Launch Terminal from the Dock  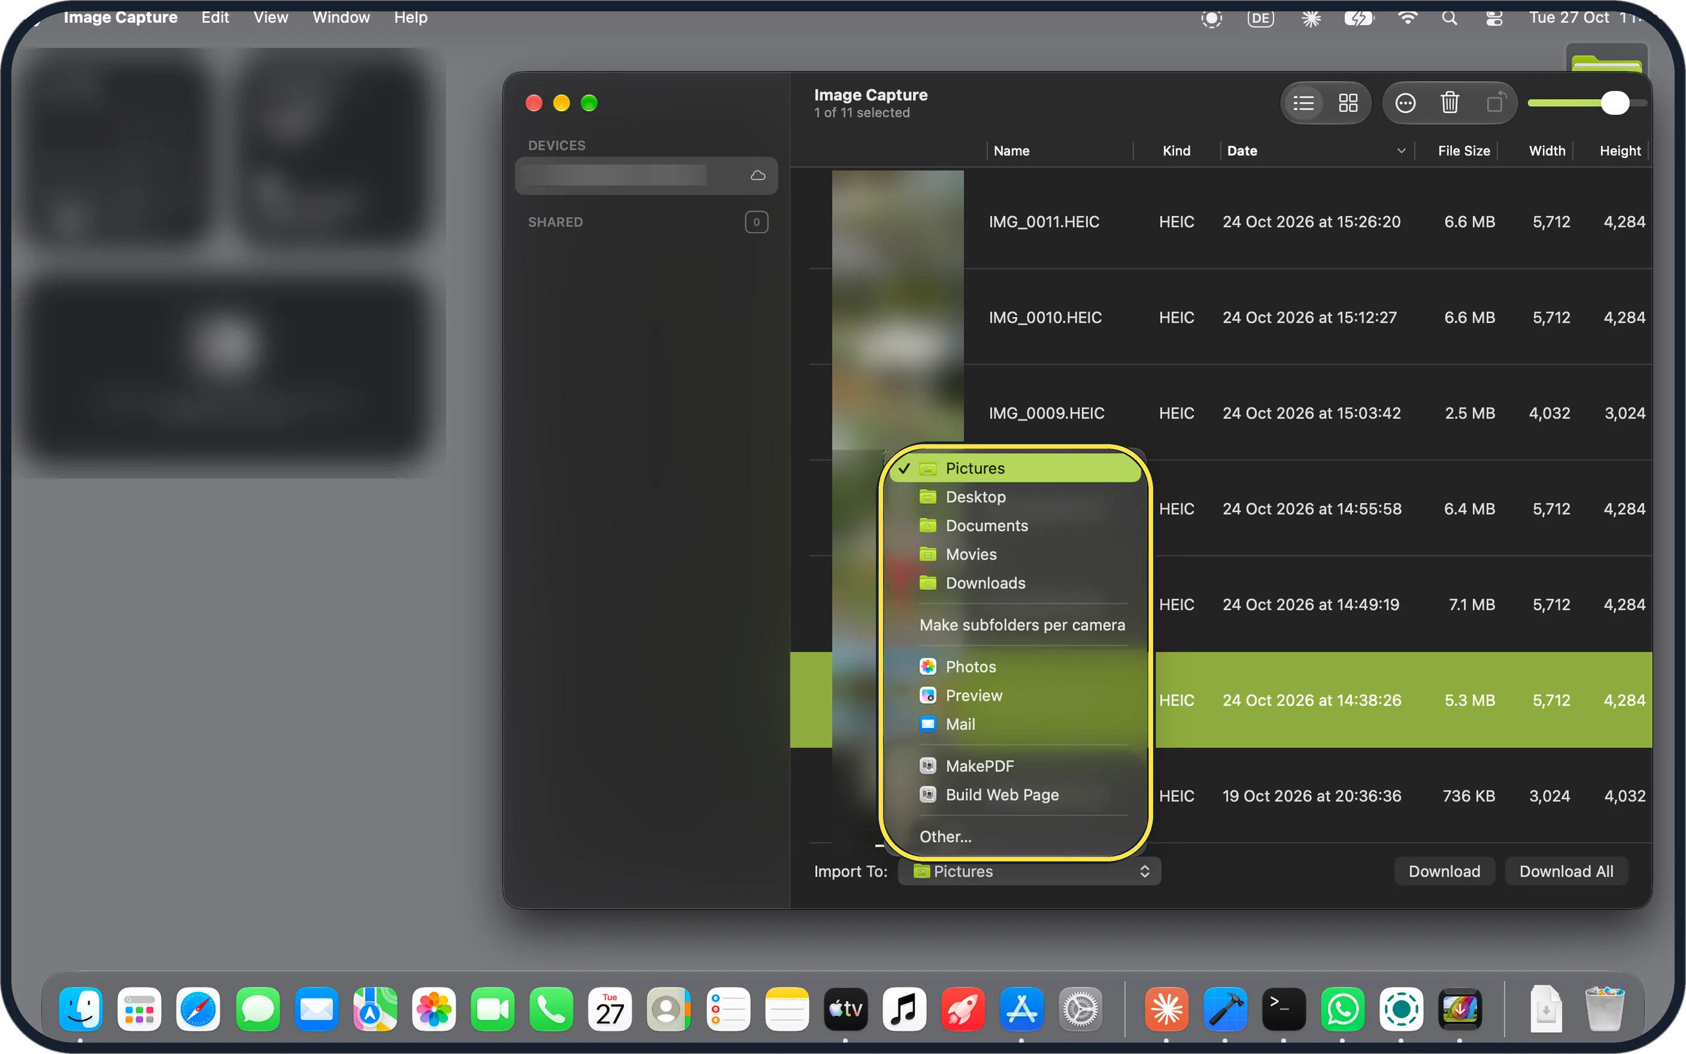pos(1284,1009)
